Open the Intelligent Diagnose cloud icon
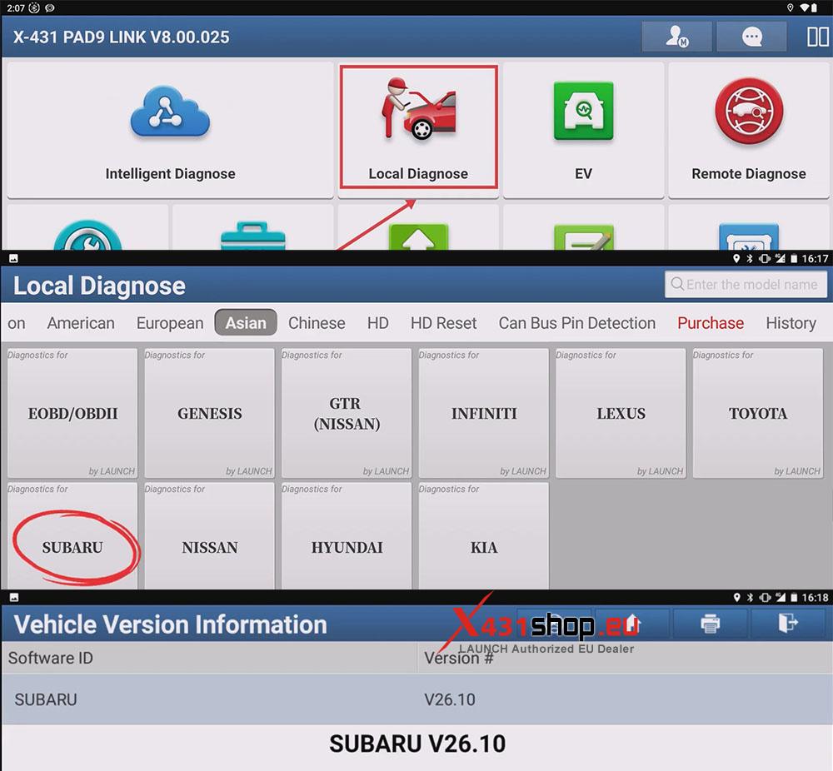This screenshot has height=771, width=833. [x=170, y=112]
